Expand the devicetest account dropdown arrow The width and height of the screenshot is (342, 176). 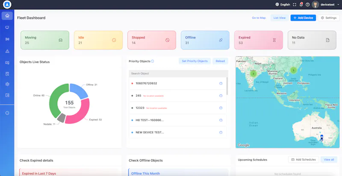click(338, 5)
